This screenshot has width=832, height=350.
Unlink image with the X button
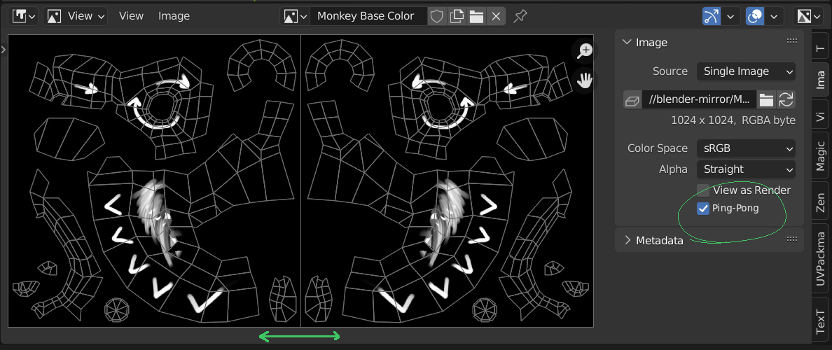496,16
